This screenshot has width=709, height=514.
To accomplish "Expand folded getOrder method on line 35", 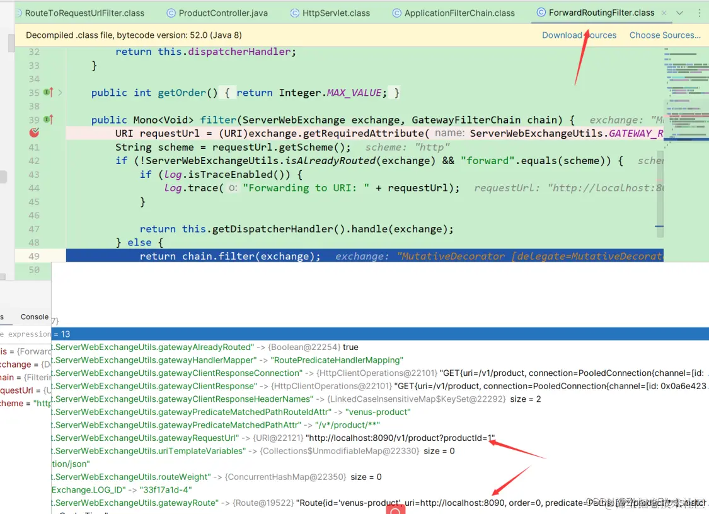I will coord(60,92).
